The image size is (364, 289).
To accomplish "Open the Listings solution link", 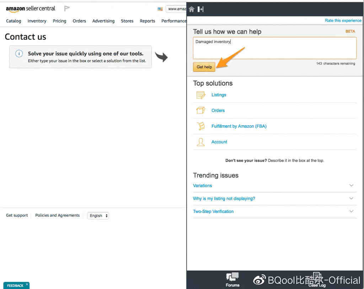I will pos(219,95).
